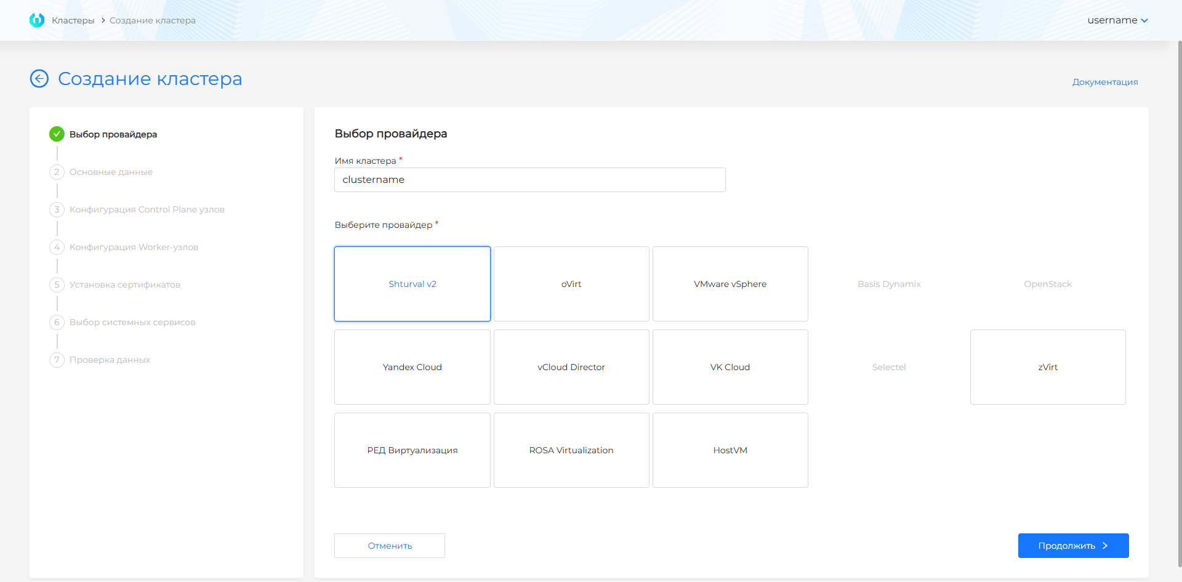The height and width of the screenshot is (582, 1182).
Task: Select the ROSA Virtualization provider card
Action: coord(571,450)
